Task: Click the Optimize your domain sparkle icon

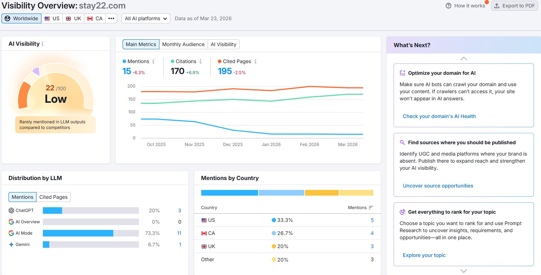Action: [402, 73]
